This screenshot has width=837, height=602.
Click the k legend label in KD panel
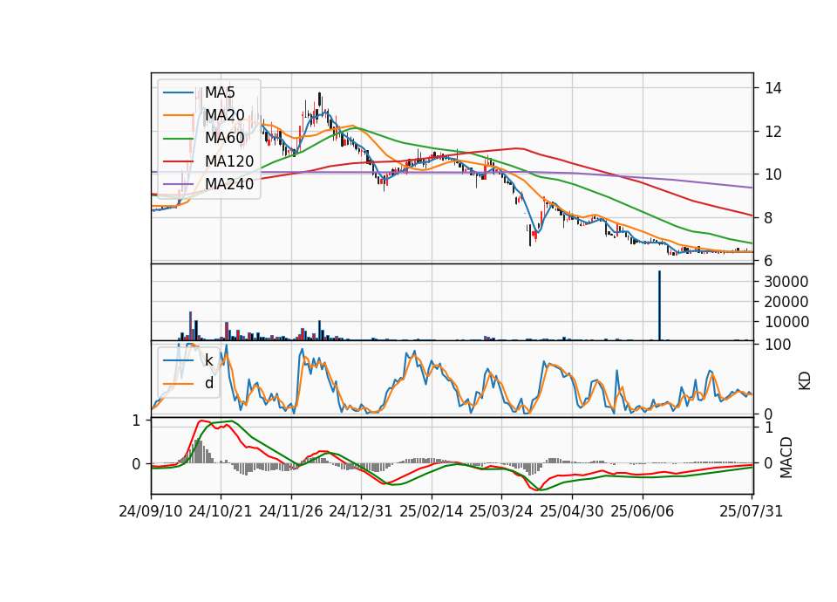[x=208, y=360]
